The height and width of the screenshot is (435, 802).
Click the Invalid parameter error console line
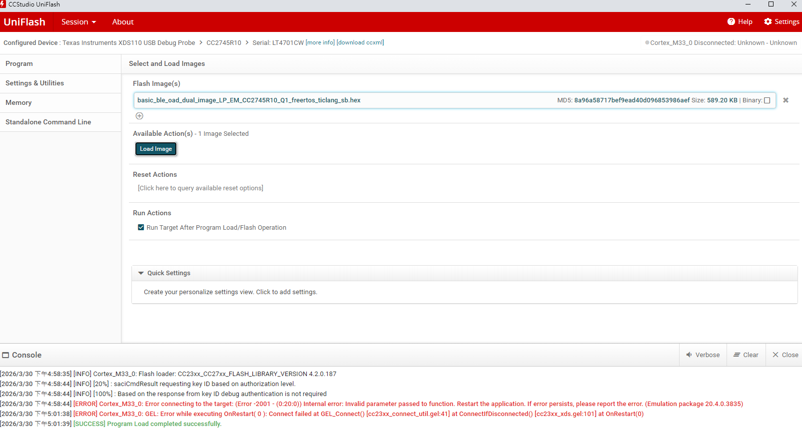tap(372, 404)
